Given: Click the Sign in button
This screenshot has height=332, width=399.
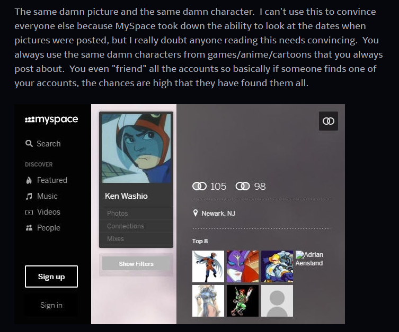Looking at the screenshot, I should click(x=51, y=305).
